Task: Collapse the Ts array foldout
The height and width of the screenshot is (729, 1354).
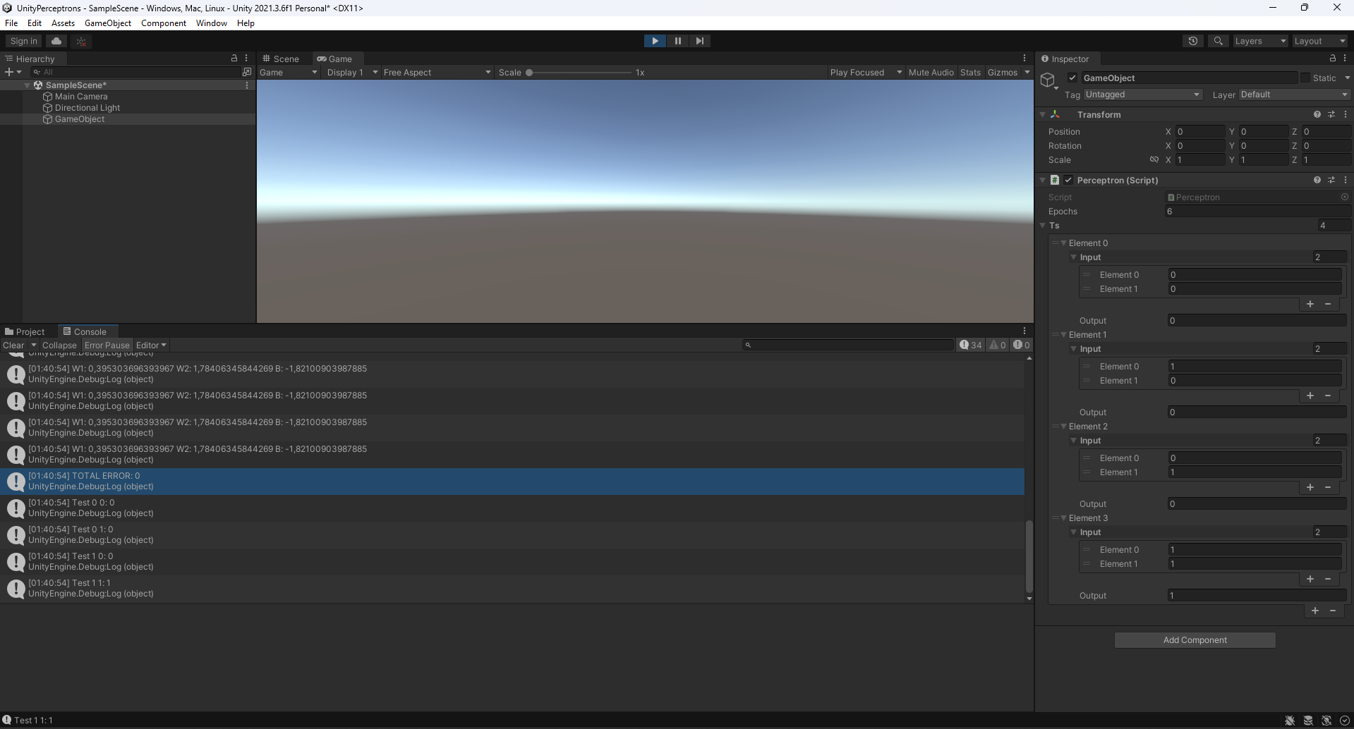Action: point(1042,226)
